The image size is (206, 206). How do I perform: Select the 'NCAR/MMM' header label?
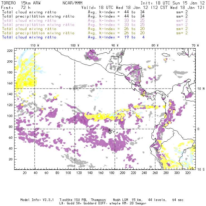pos(72,3)
